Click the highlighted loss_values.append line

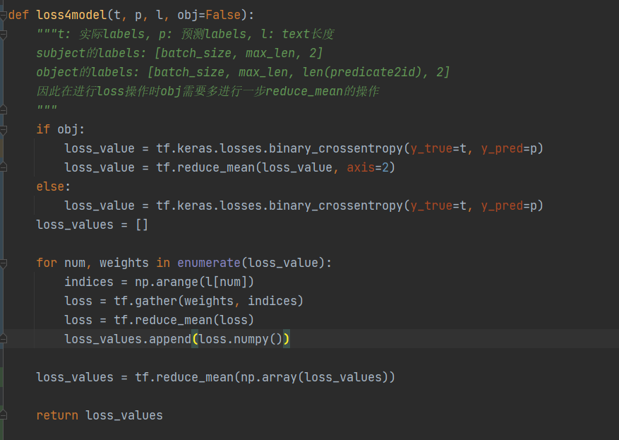(175, 338)
